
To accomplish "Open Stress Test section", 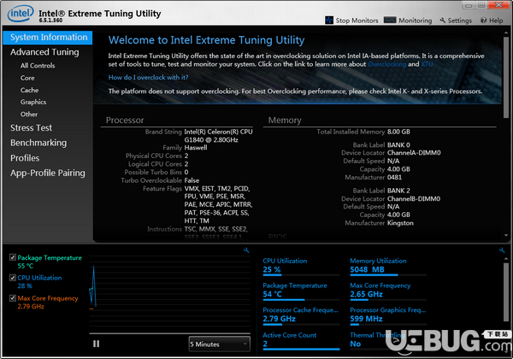I will (x=31, y=128).
